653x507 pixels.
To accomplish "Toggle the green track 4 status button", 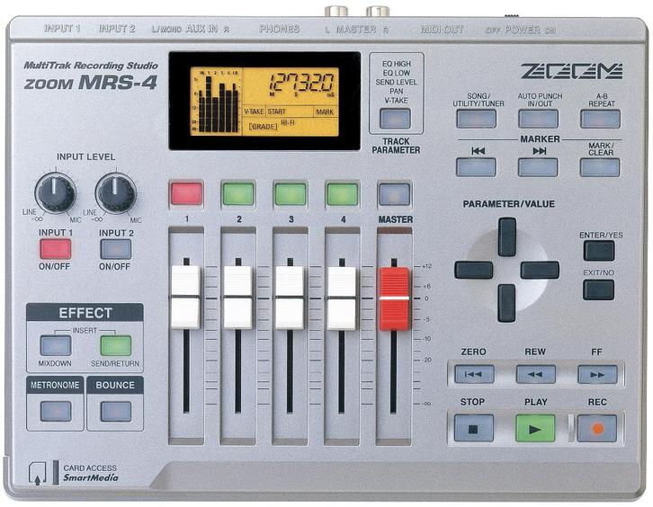I will pyautogui.click(x=343, y=194).
